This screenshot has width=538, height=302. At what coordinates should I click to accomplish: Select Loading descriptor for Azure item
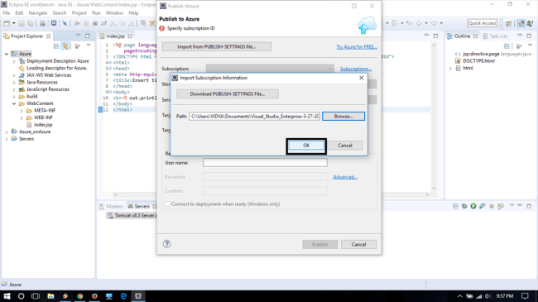coord(56,68)
